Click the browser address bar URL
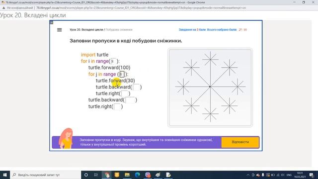This screenshot has height=179, width=318. click(x=141, y=8)
